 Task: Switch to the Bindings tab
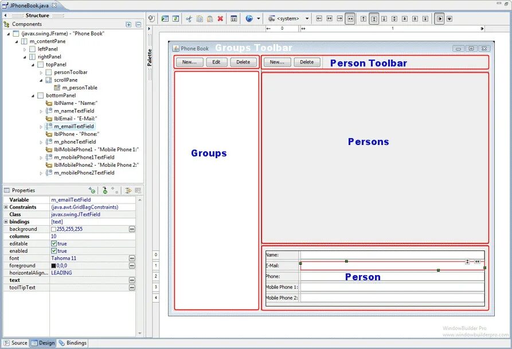coord(72,343)
